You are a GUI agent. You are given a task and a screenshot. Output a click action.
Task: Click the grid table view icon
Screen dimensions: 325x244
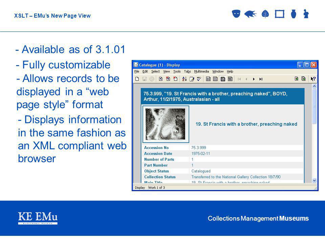[216, 79]
